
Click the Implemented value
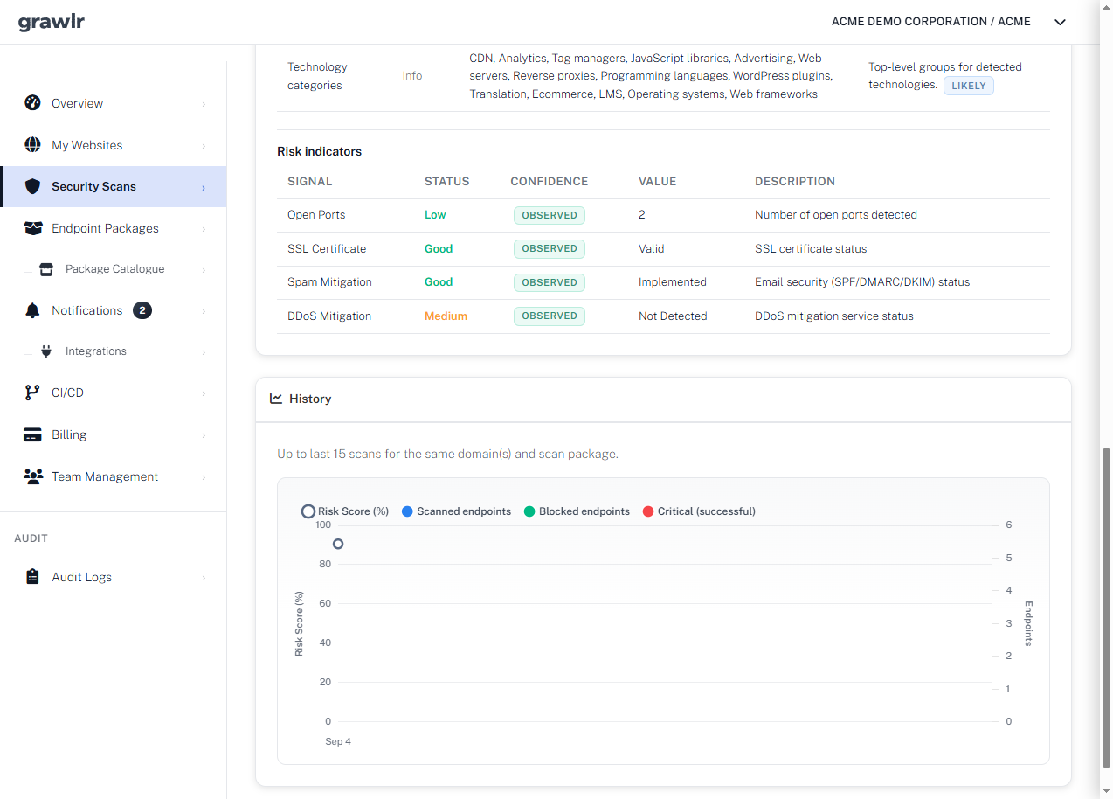[673, 282]
